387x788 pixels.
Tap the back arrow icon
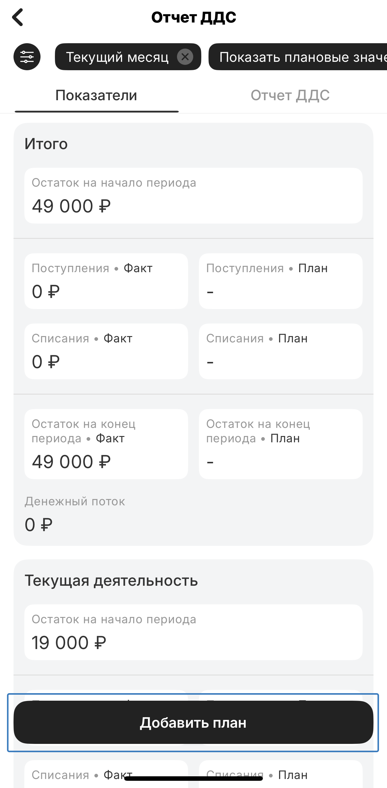[18, 17]
